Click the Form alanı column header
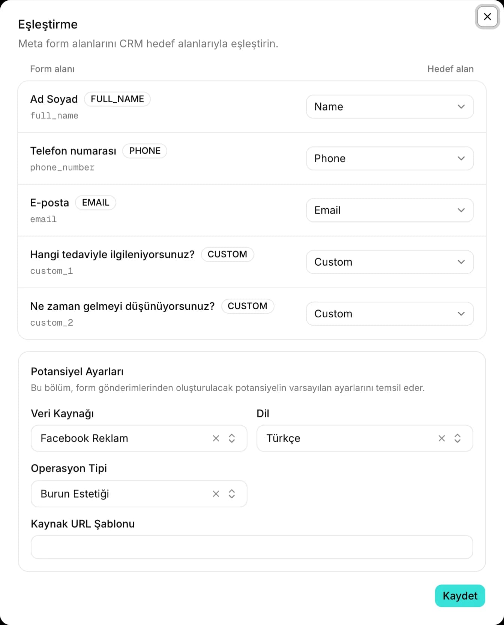The height and width of the screenshot is (625, 504). [52, 69]
